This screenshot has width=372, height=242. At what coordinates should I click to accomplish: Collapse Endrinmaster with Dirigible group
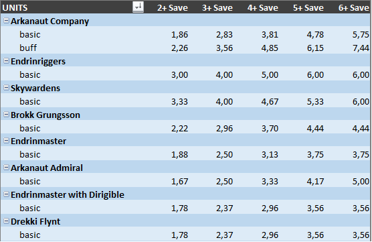coord(6,194)
